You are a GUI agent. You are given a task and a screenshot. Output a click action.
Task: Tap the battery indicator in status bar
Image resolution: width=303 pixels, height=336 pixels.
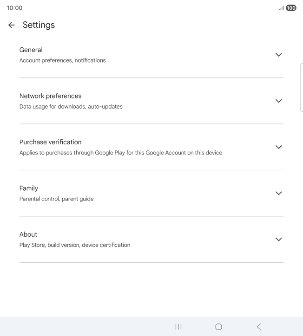point(291,8)
